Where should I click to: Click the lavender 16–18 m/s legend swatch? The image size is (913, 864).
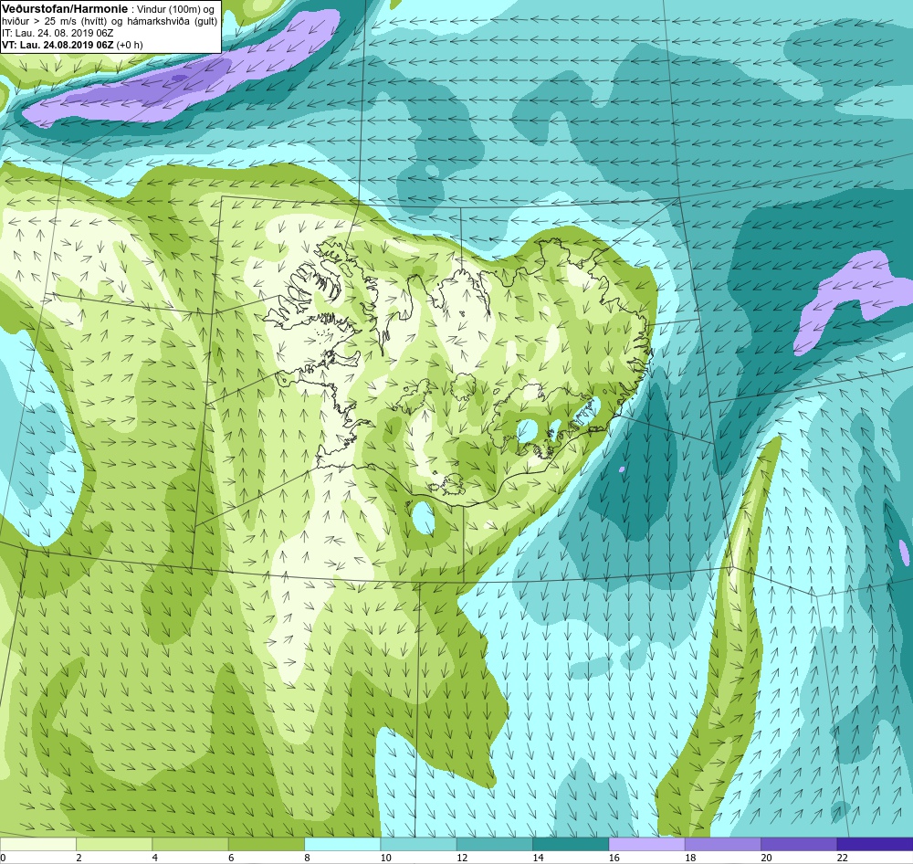(x=647, y=844)
